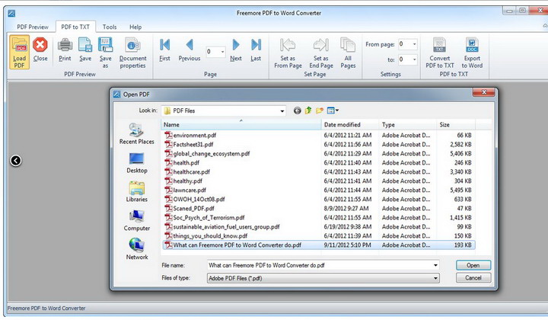Open the Tools tab
Screen dimensions: 548x320
[110, 27]
